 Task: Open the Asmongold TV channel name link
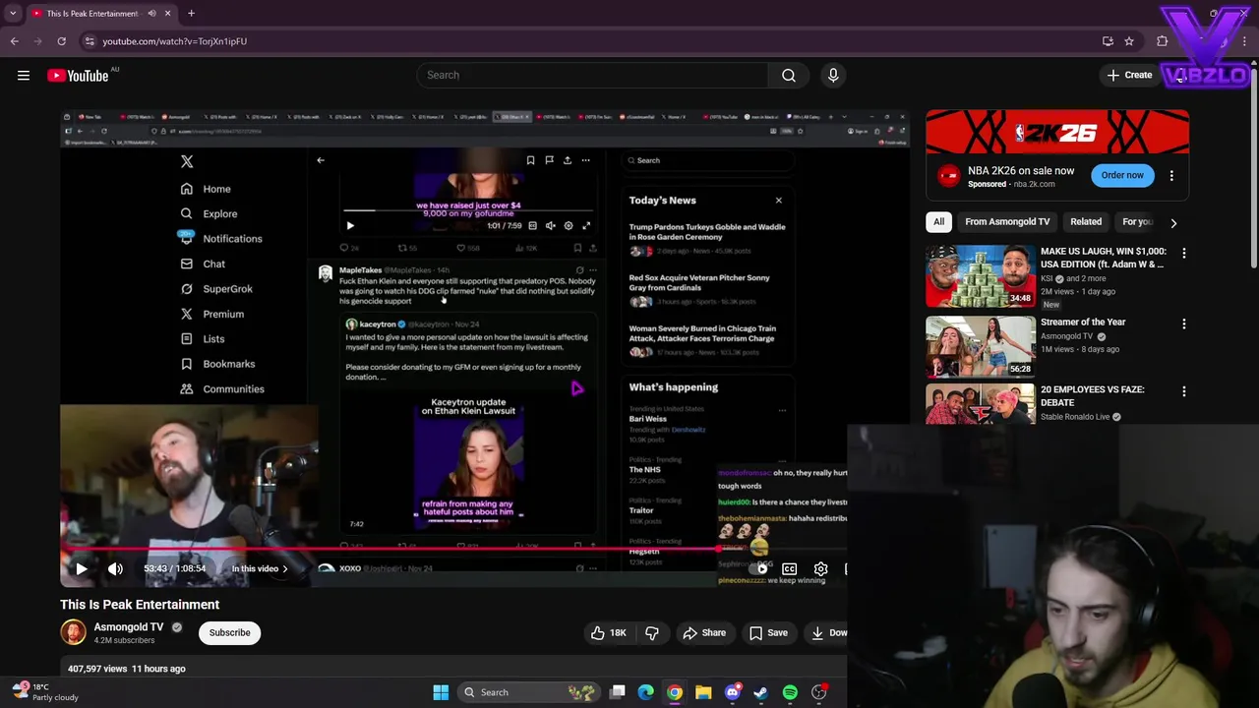pyautogui.click(x=129, y=627)
